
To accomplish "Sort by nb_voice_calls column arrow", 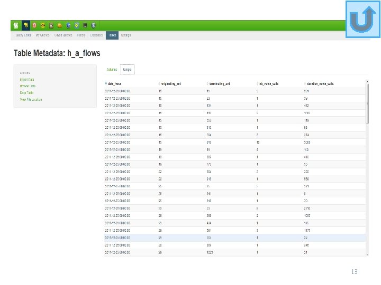I will (257, 83).
